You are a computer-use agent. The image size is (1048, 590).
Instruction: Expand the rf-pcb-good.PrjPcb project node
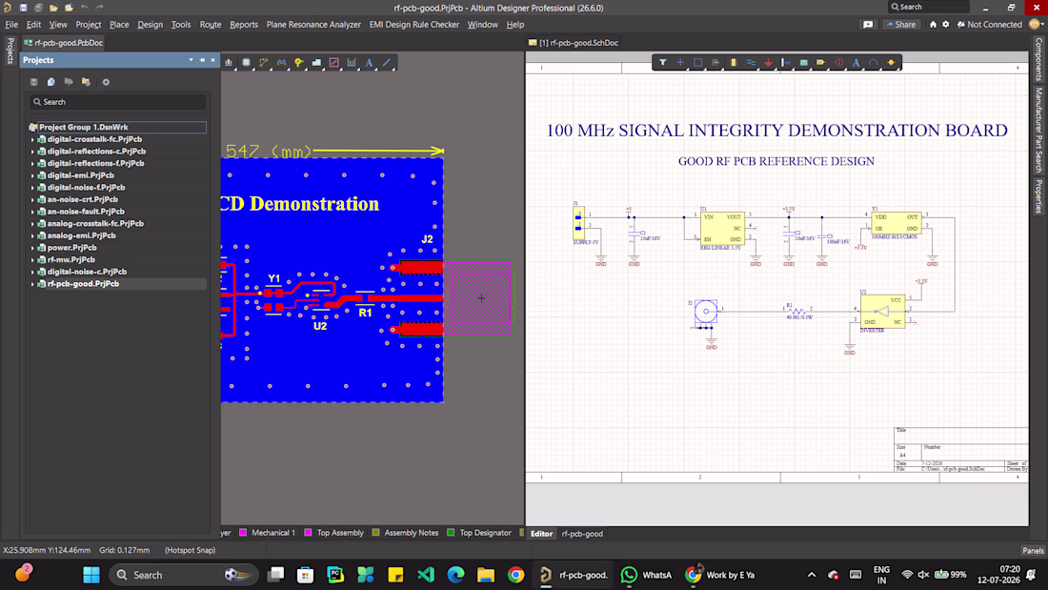pyautogui.click(x=32, y=284)
